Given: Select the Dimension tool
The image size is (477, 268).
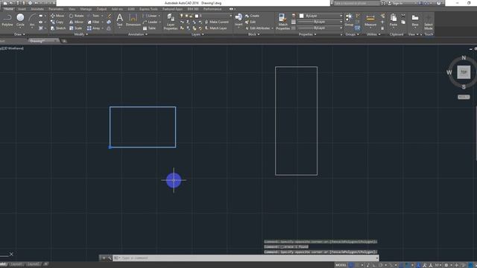Looking at the screenshot, I should 133,20.
